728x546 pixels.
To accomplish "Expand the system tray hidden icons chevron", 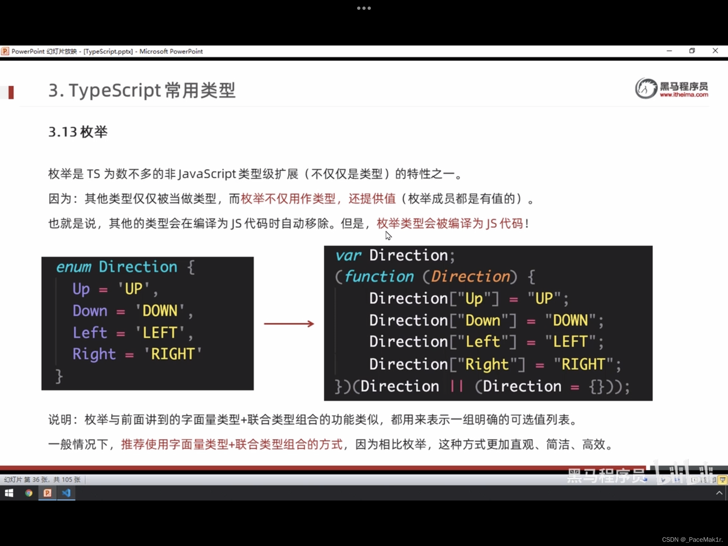I will click(719, 493).
